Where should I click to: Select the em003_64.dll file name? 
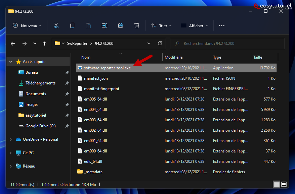tap(95, 120)
